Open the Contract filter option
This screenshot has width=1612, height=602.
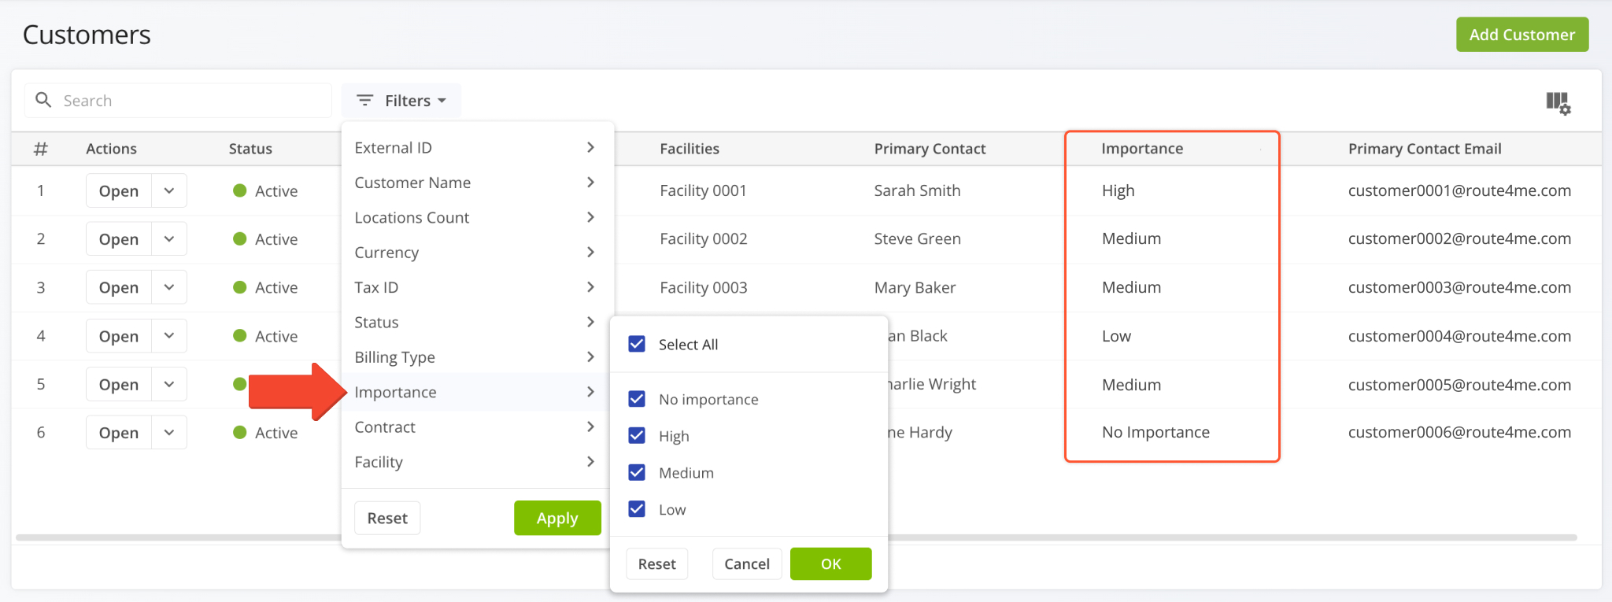pos(477,427)
